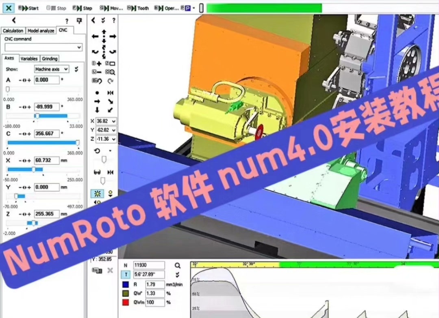The height and width of the screenshot is (318, 439).
Task: Expand view toolbar double chevron
Action: [103, 20]
